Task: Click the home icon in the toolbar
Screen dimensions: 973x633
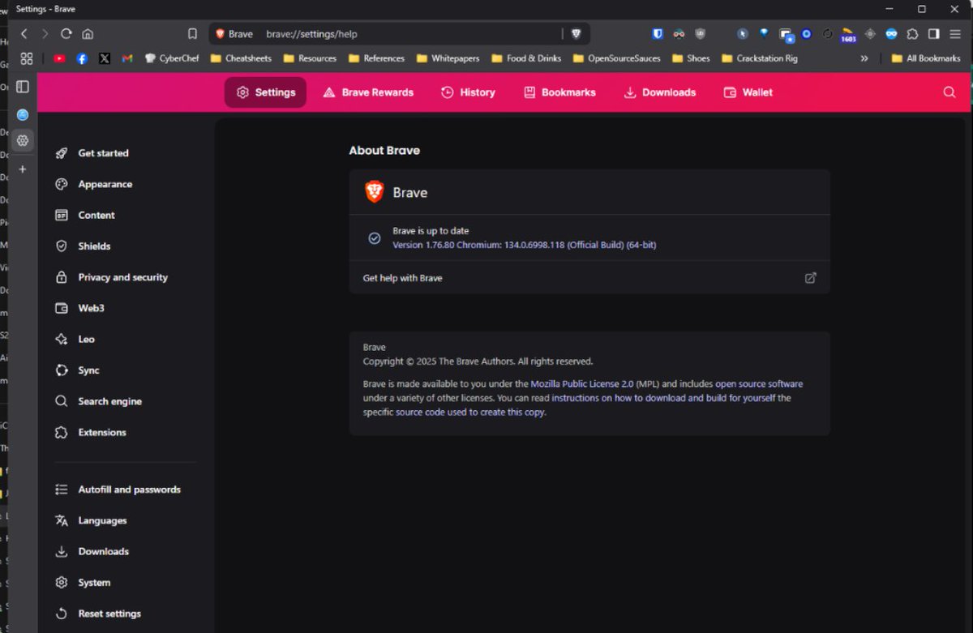Action: 88,34
